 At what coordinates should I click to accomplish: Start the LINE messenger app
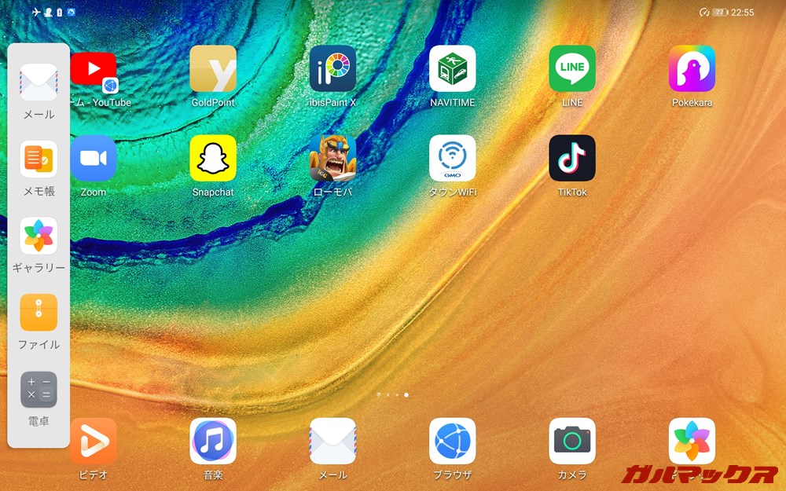(571, 69)
